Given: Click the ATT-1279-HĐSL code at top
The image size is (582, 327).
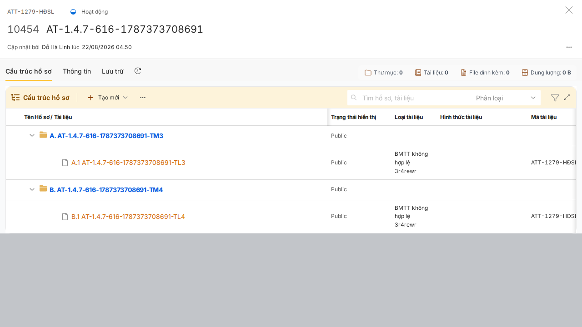Looking at the screenshot, I should (30, 12).
